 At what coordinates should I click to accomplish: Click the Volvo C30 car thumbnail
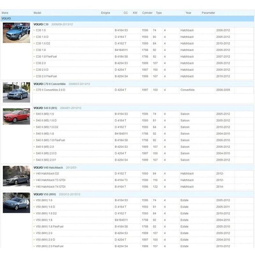[x=16, y=33]
